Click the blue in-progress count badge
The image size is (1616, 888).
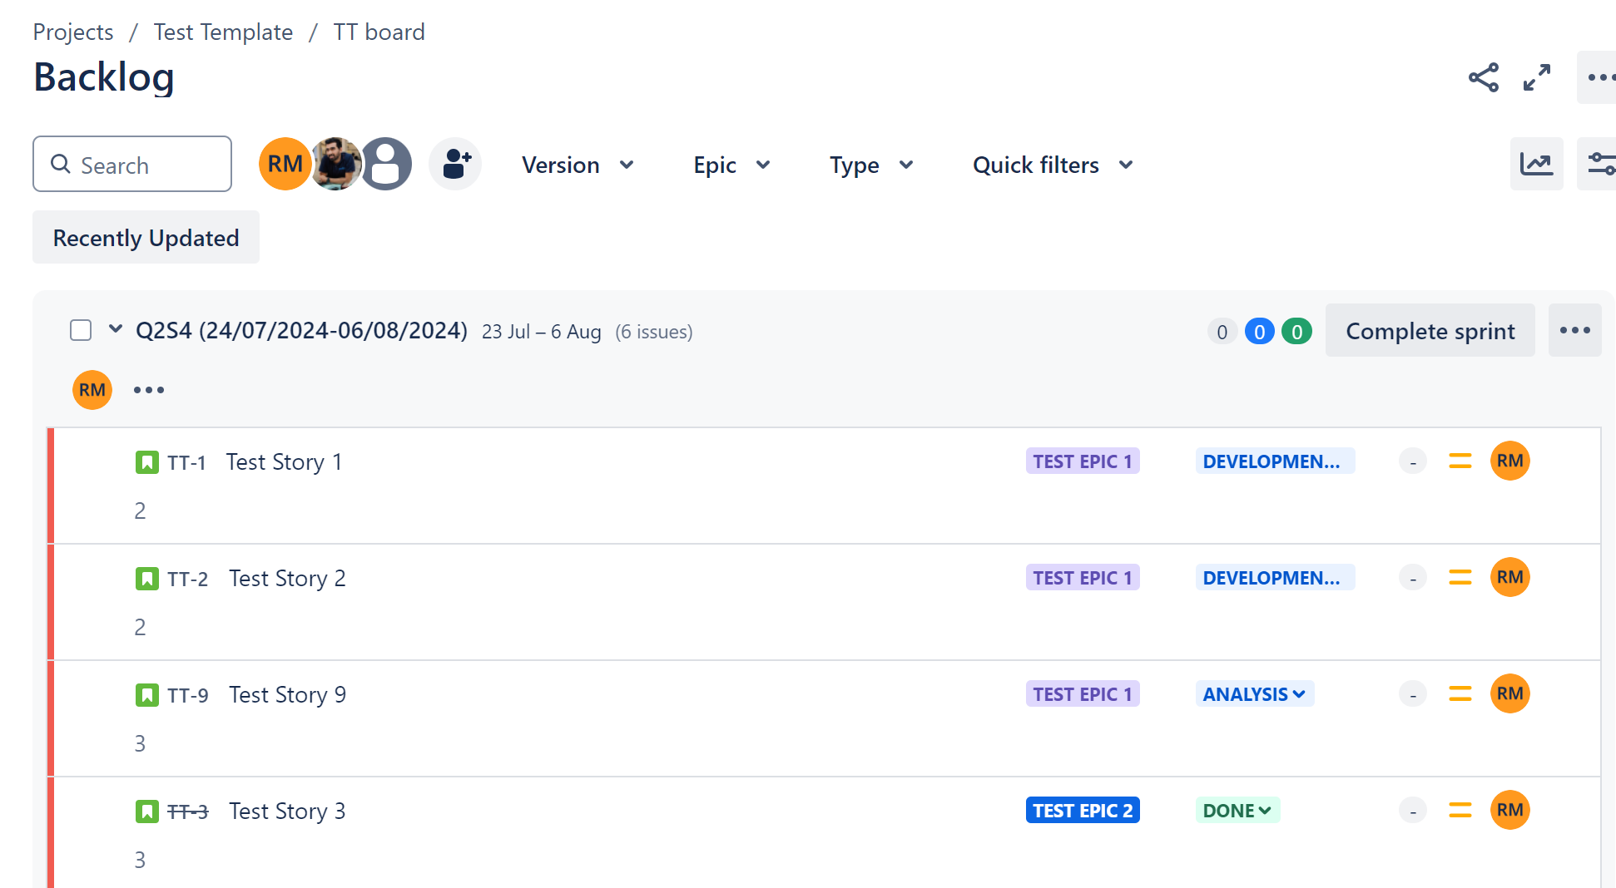(x=1259, y=331)
